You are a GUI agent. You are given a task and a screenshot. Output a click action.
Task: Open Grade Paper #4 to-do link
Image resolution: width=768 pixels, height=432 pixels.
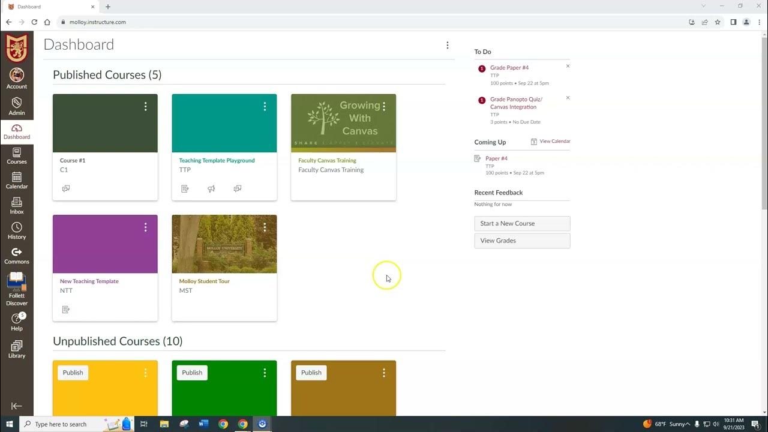pyautogui.click(x=509, y=68)
